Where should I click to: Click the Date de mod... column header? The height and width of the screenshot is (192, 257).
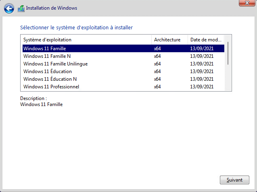[x=205, y=40]
